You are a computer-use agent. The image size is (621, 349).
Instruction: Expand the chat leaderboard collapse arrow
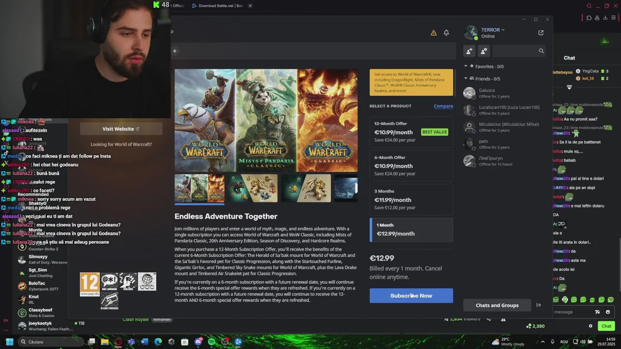(x=569, y=88)
